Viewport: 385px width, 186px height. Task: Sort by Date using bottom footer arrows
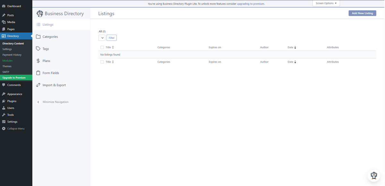coord(295,62)
